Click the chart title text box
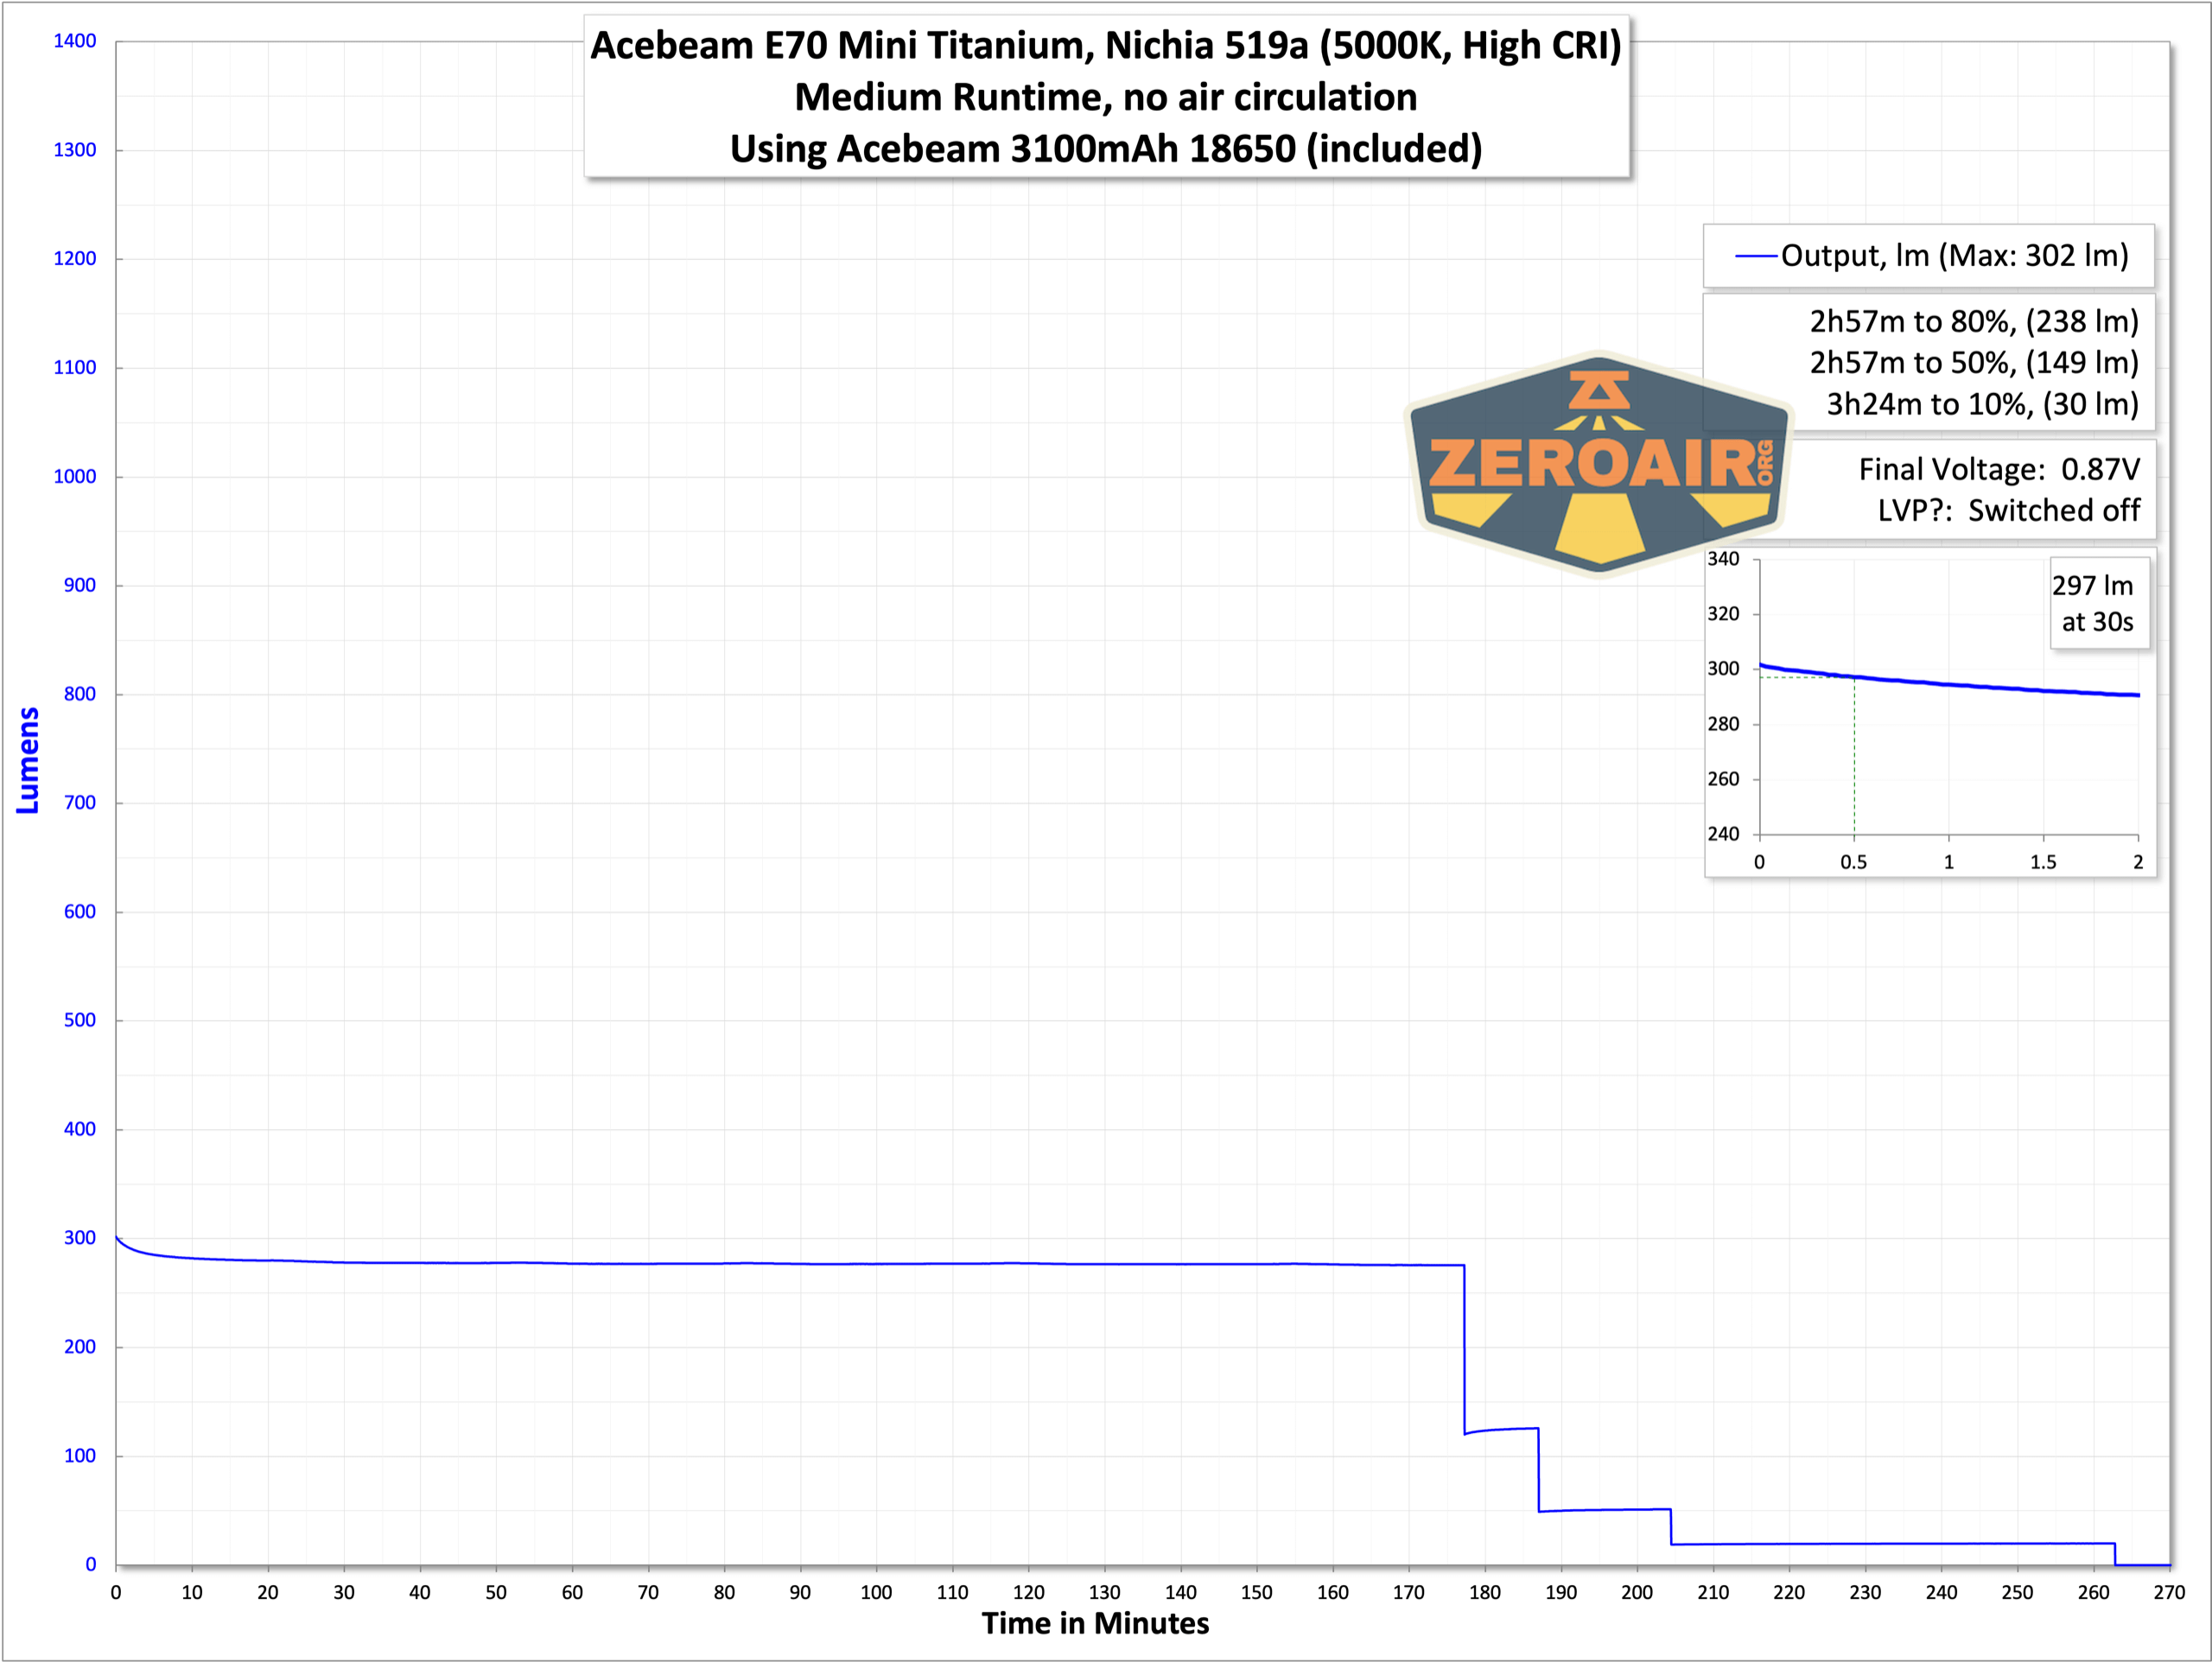The image size is (2212, 1662). [x=1105, y=46]
